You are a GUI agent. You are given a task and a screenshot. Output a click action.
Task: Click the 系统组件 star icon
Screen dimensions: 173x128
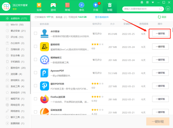pos(7,92)
